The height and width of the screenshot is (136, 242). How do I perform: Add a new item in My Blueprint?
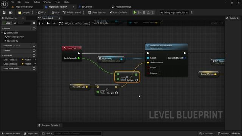7,23
